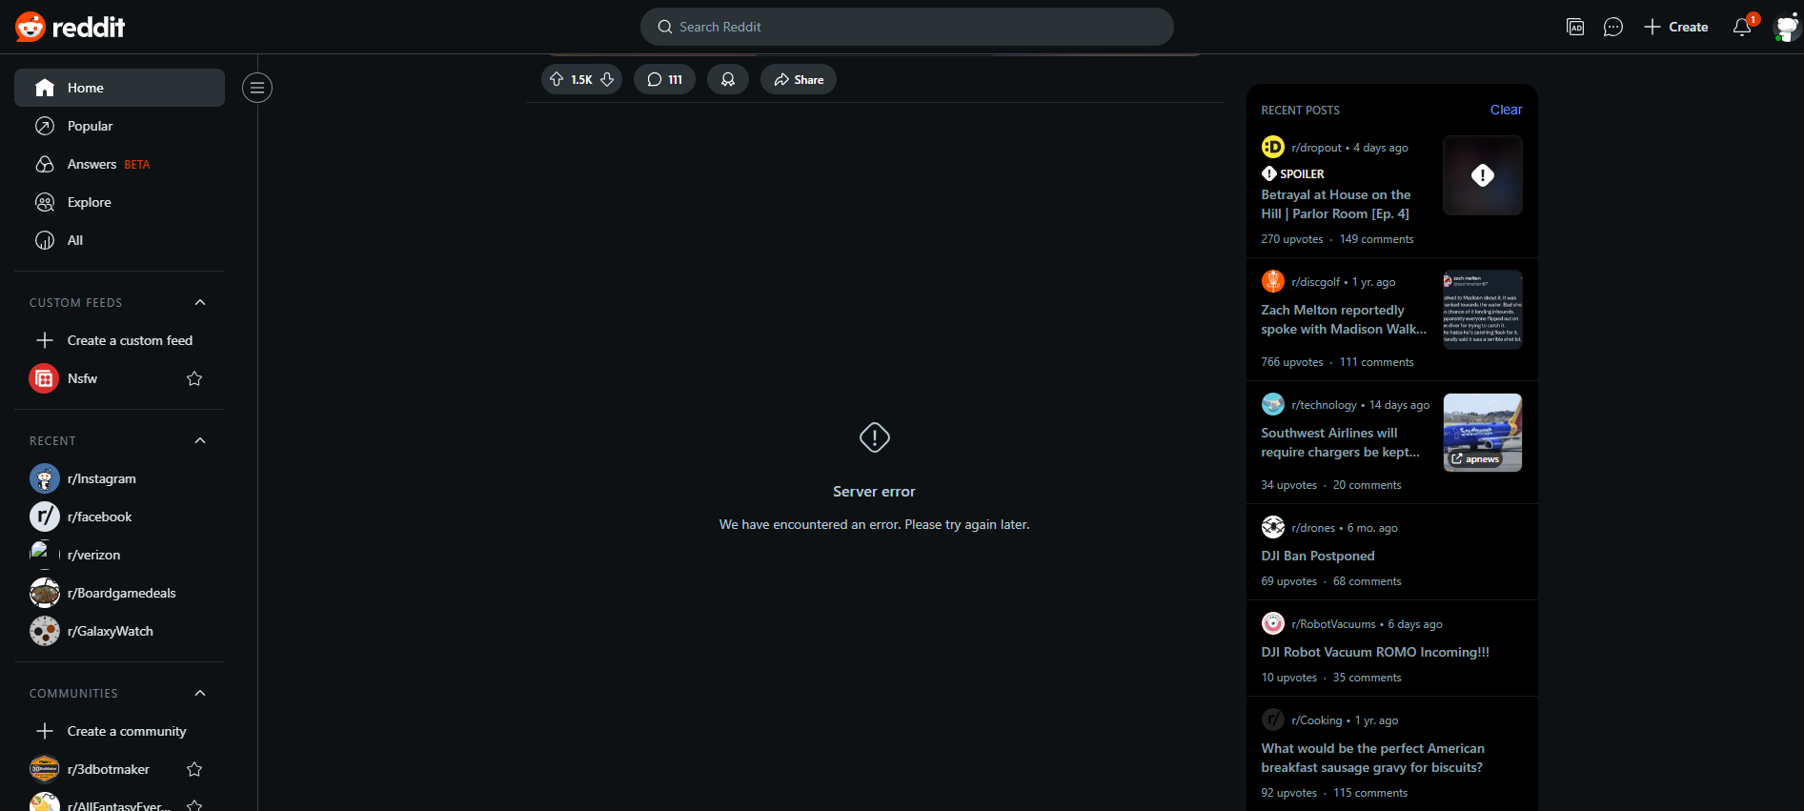
Task: Collapse the sidebar with hamburger button
Action: tap(256, 88)
